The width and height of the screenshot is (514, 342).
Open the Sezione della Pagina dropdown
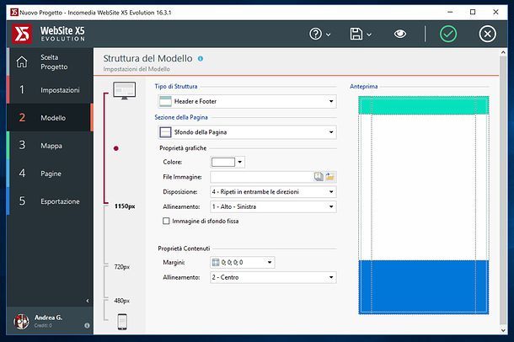(247, 132)
